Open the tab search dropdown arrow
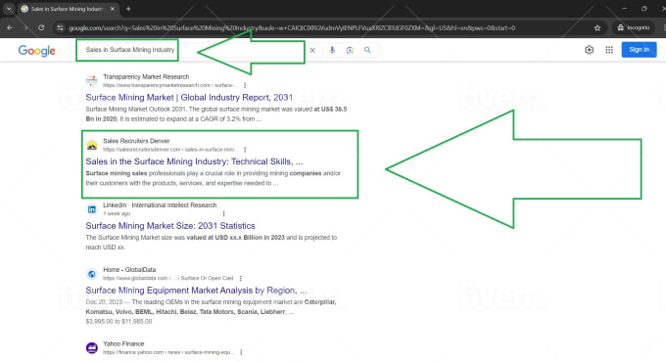The width and height of the screenshot is (666, 361). pos(9,9)
